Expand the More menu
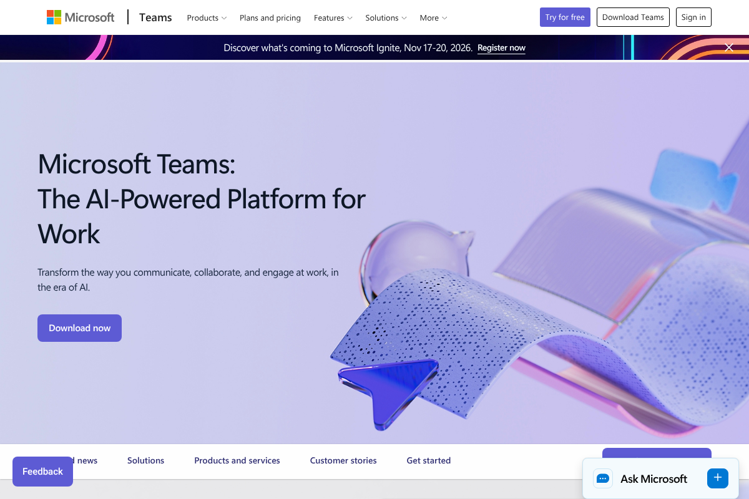 [x=433, y=18]
